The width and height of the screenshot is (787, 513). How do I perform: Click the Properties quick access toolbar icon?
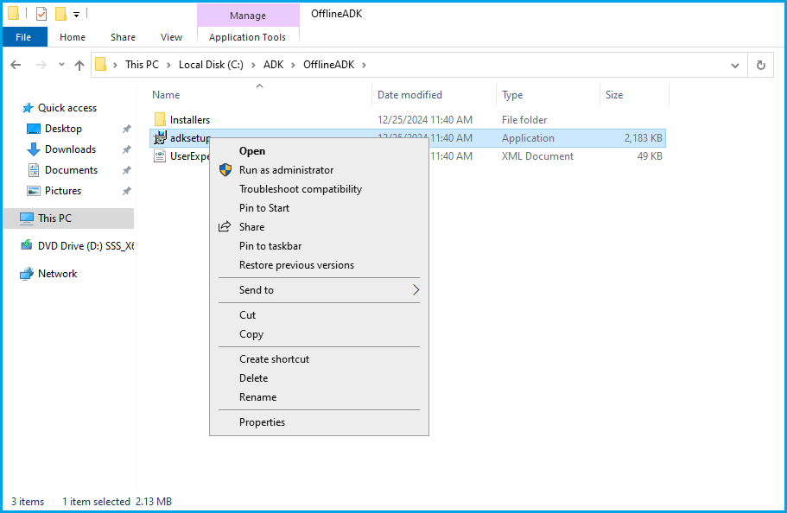[41, 14]
